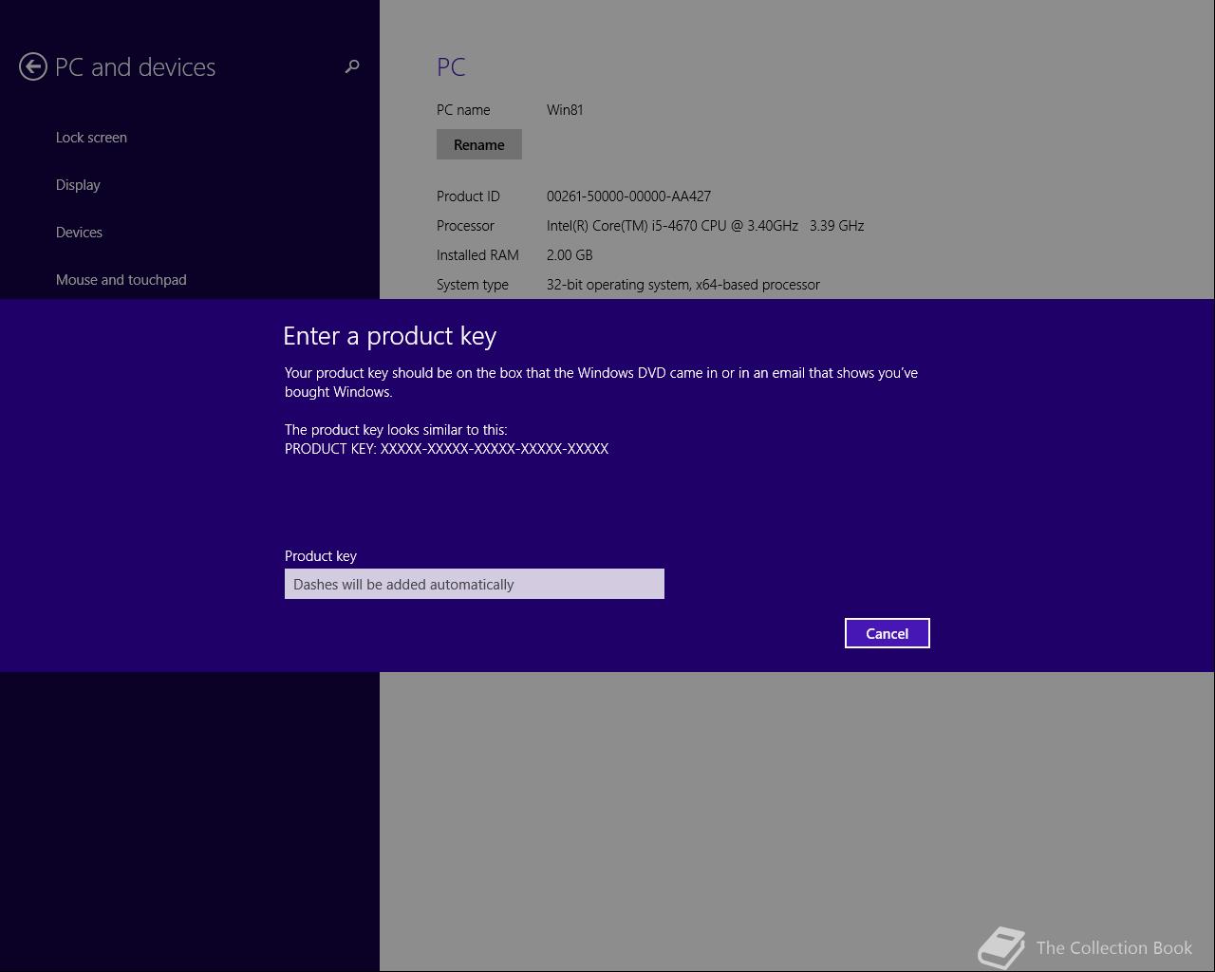The width and height of the screenshot is (1215, 972).
Task: Click the Intel Core i5-4670 processor text
Action: 705,226
